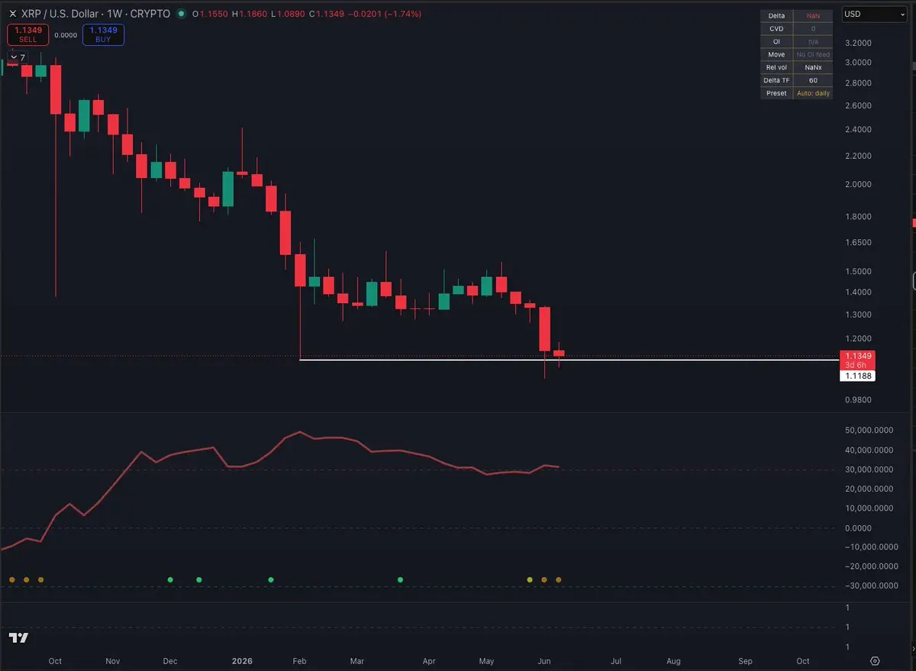This screenshot has height=671, width=916.
Task: Click the CVD row label
Action: click(x=776, y=28)
